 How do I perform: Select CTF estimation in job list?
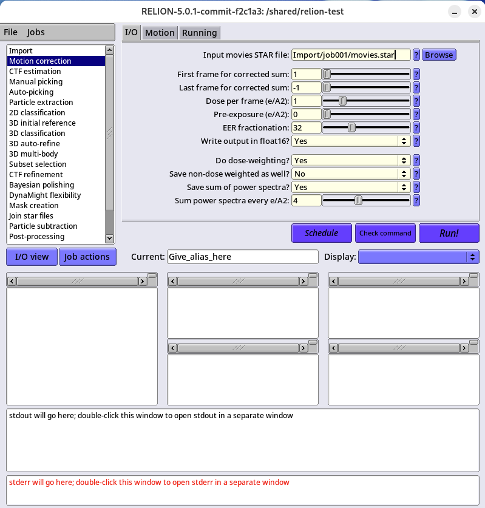point(56,71)
